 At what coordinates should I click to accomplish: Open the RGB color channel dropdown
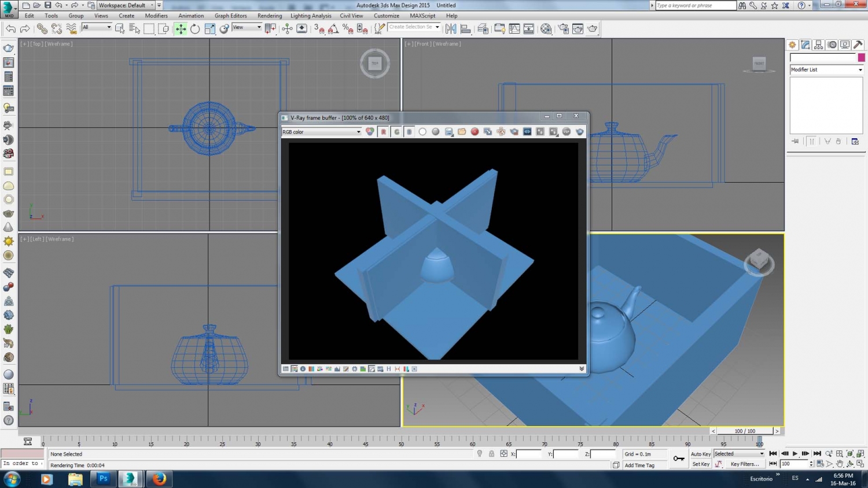tap(321, 132)
